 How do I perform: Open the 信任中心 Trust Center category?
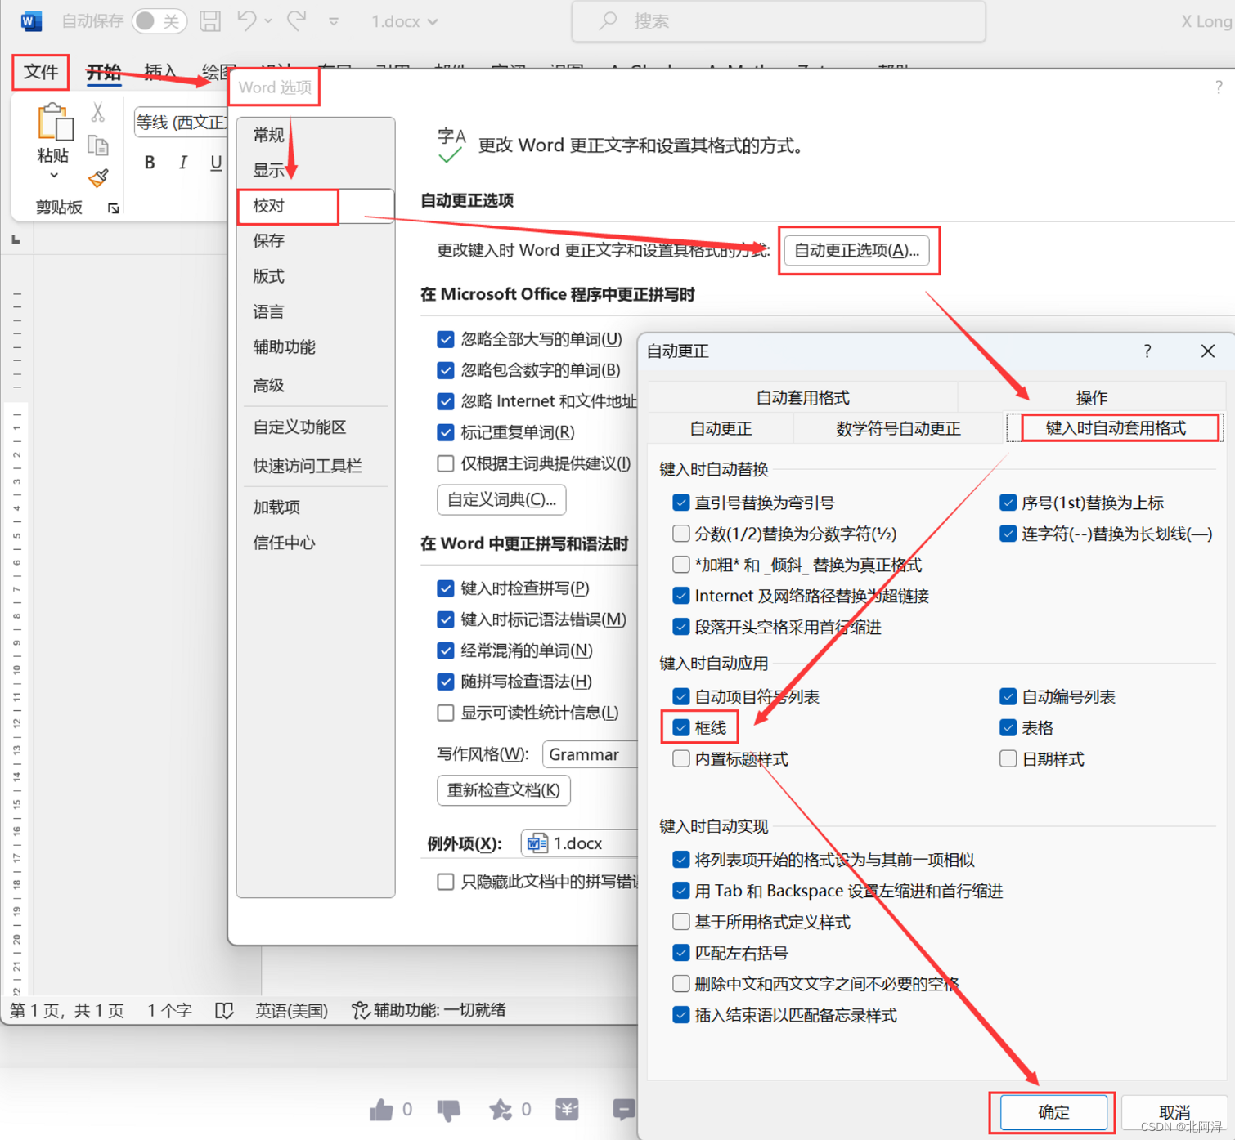(x=316, y=543)
